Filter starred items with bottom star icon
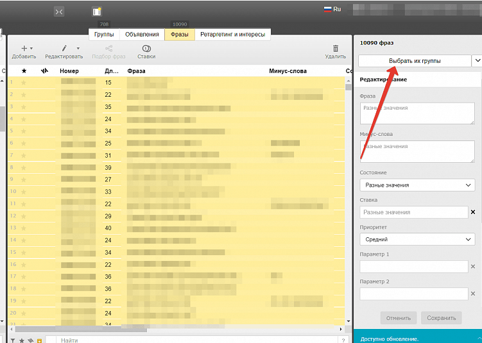The width and height of the screenshot is (482, 343). point(22,340)
